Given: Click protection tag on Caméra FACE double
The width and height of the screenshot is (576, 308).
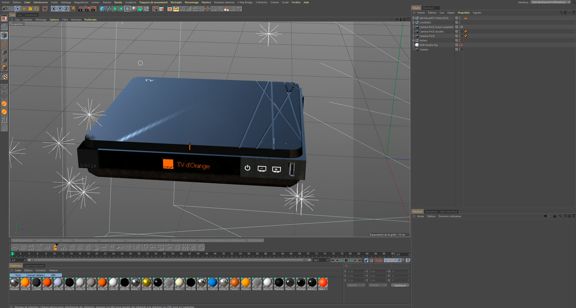Looking at the screenshot, I should [466, 32].
